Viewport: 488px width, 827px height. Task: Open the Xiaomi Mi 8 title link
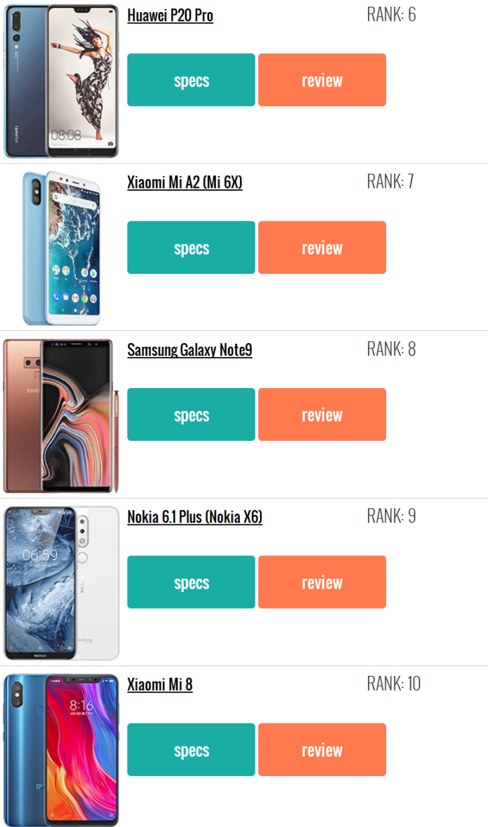160,685
